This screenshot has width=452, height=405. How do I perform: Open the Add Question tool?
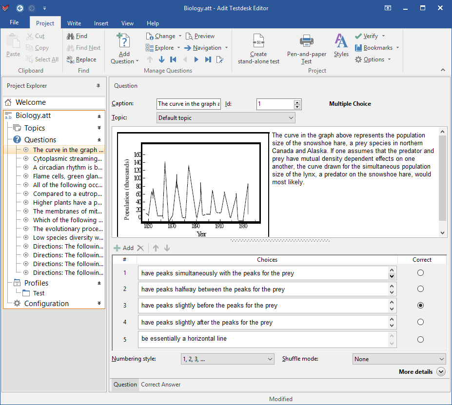pyautogui.click(x=124, y=46)
